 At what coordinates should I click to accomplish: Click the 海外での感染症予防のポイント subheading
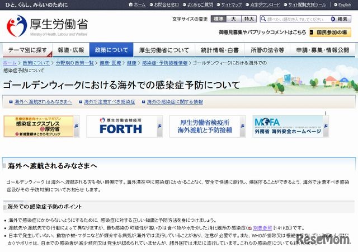[x=45, y=207]
